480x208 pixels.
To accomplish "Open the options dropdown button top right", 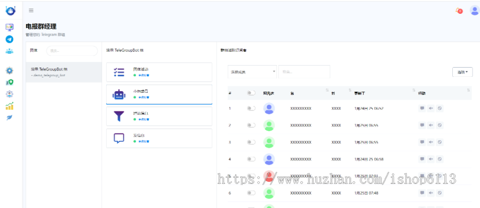I will pos(462,72).
